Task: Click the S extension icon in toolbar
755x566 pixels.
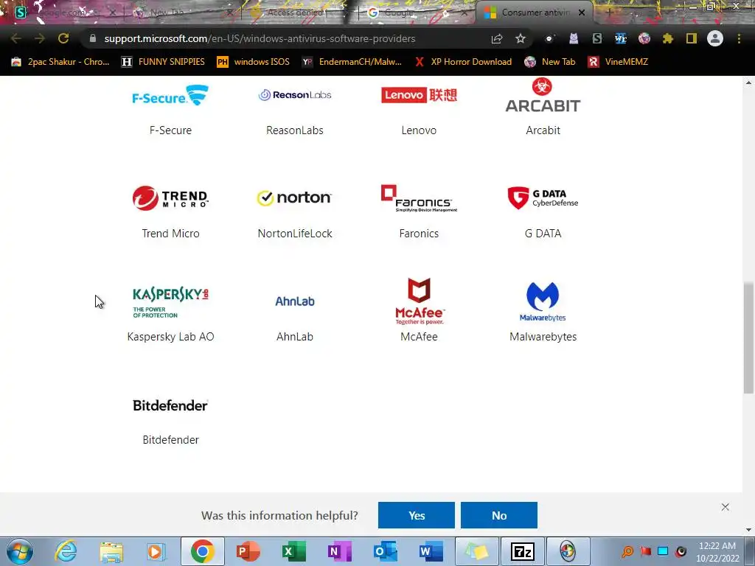Action: tap(597, 38)
